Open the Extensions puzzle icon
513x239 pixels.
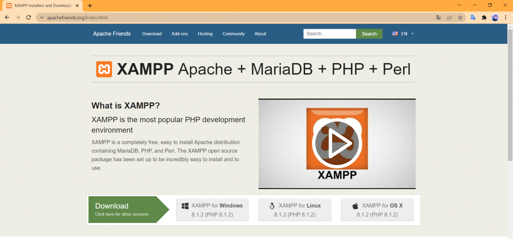click(x=484, y=18)
